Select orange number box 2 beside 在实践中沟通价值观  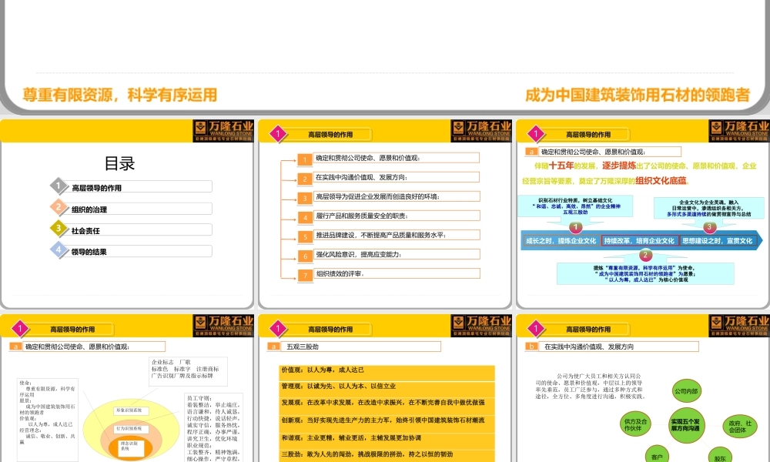click(x=305, y=179)
